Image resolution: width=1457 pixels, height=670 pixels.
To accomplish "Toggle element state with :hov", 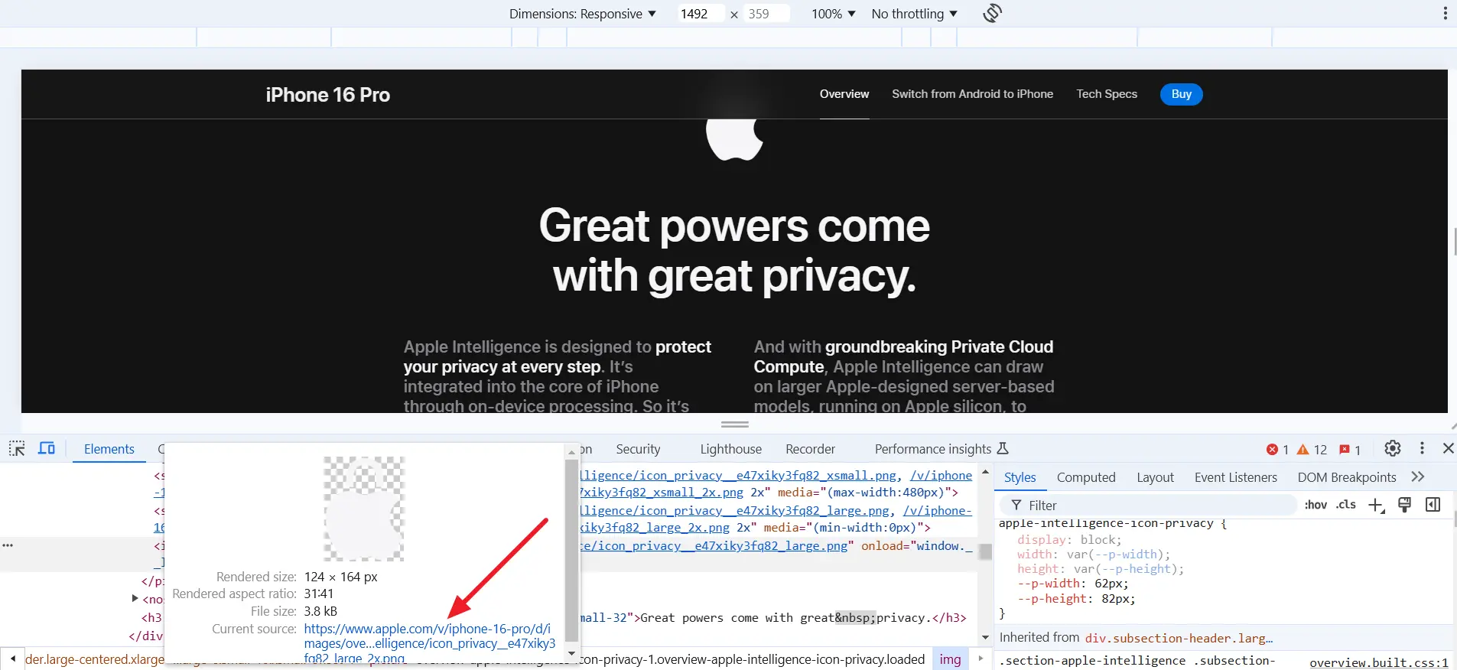I will pyautogui.click(x=1316, y=505).
